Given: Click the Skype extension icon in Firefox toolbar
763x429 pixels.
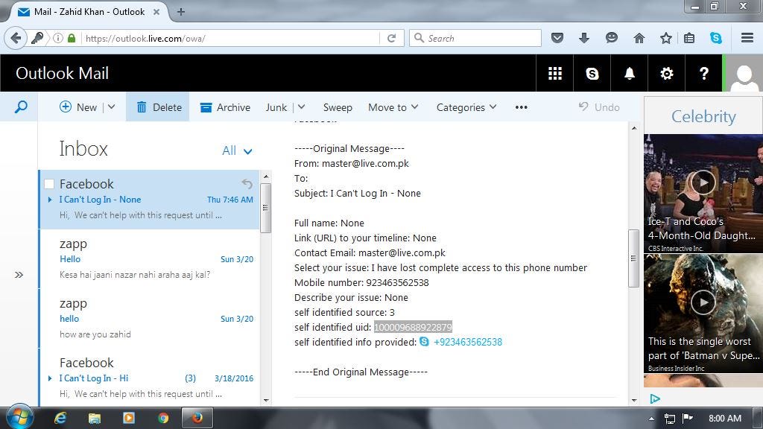Looking at the screenshot, I should (716, 38).
